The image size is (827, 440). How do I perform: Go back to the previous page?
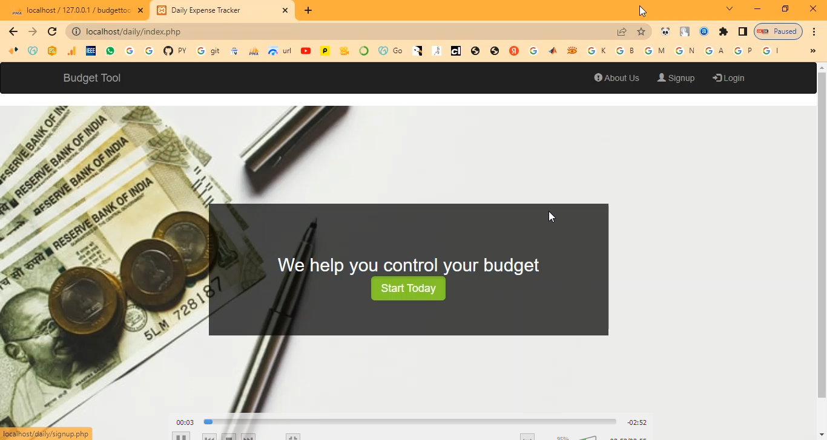[13, 31]
